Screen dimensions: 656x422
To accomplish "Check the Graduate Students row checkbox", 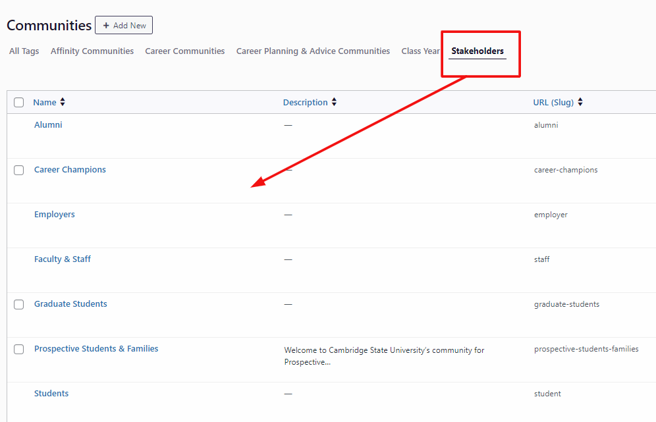I will point(18,304).
